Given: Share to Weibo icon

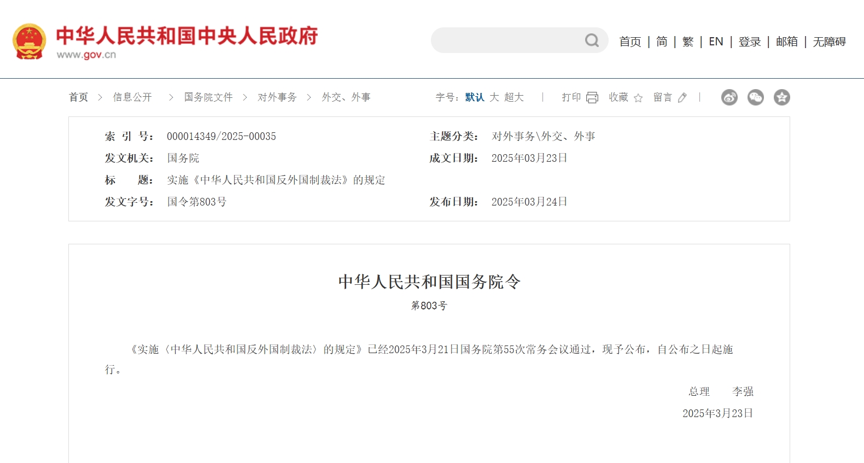Looking at the screenshot, I should click(x=729, y=97).
